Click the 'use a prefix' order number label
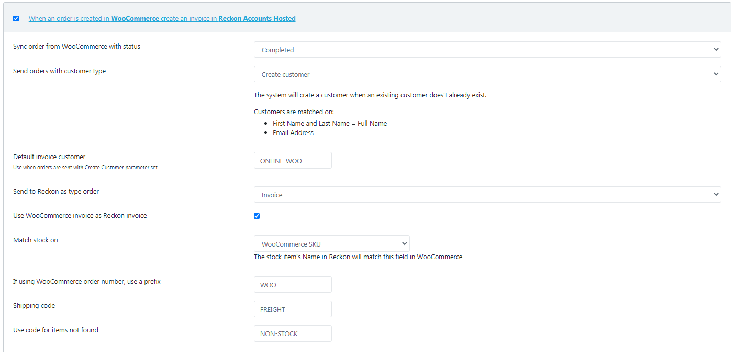 [87, 282]
